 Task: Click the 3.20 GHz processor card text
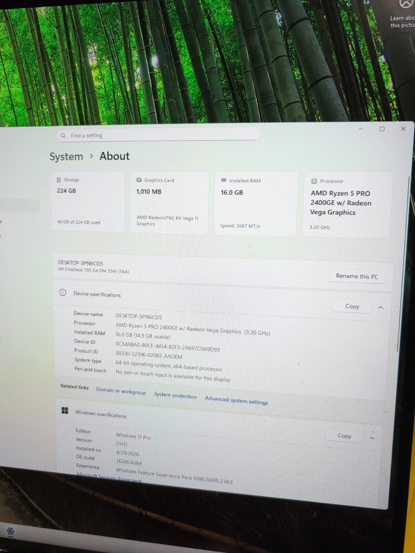(x=320, y=227)
